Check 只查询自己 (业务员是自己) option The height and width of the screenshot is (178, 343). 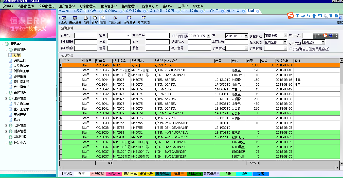[x=291, y=48]
